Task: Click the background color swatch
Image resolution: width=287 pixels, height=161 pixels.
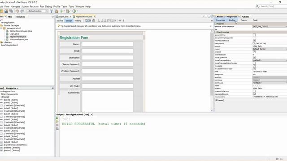Action: point(254,43)
